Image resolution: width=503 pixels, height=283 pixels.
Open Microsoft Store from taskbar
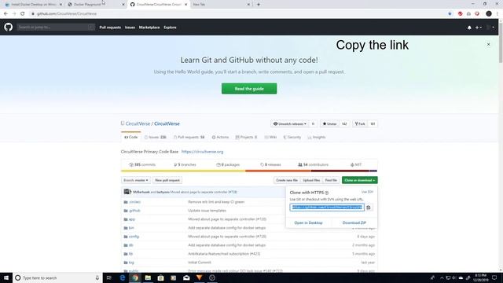click(160, 277)
